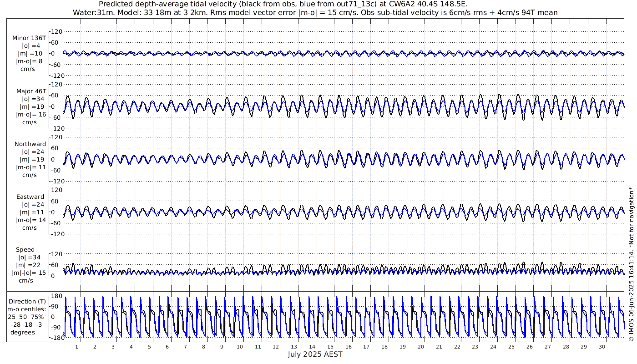Click day 22 on the date axis
This screenshot has width=637, height=364.
pos(457,347)
